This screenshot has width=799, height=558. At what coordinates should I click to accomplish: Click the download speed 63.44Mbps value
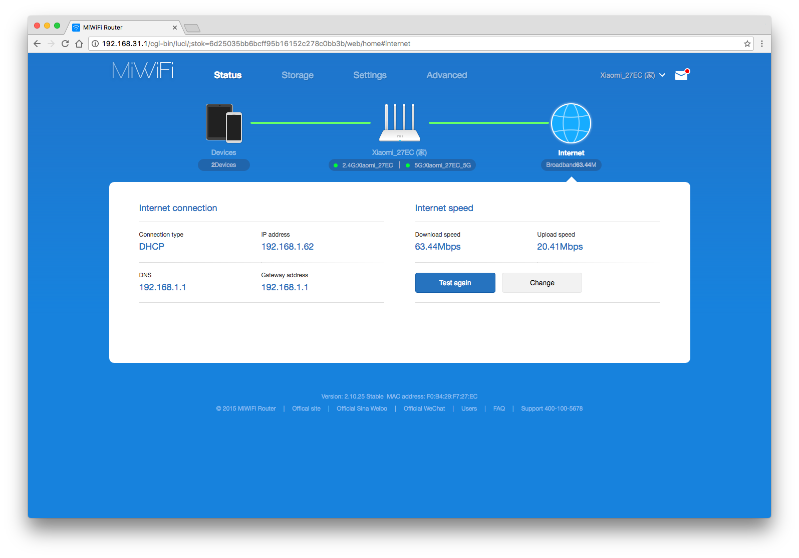[x=438, y=247]
